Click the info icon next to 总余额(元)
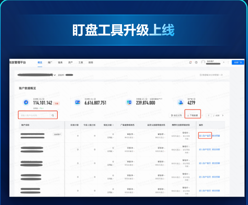Image resolution: width=248 pixels, height=205 pixels. 95,99
